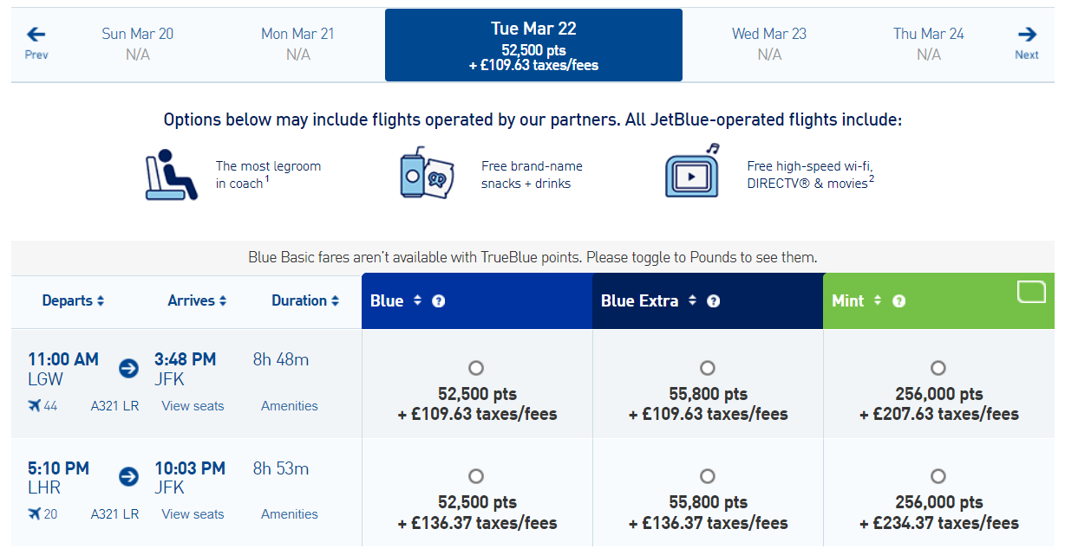Click the airplane seat icon showing 44

point(36,404)
